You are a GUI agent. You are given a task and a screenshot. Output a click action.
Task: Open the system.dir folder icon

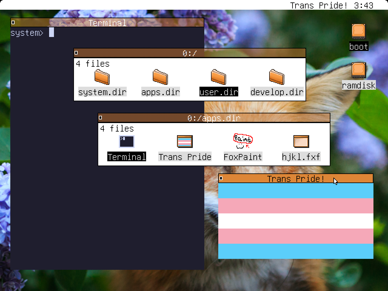point(102,77)
